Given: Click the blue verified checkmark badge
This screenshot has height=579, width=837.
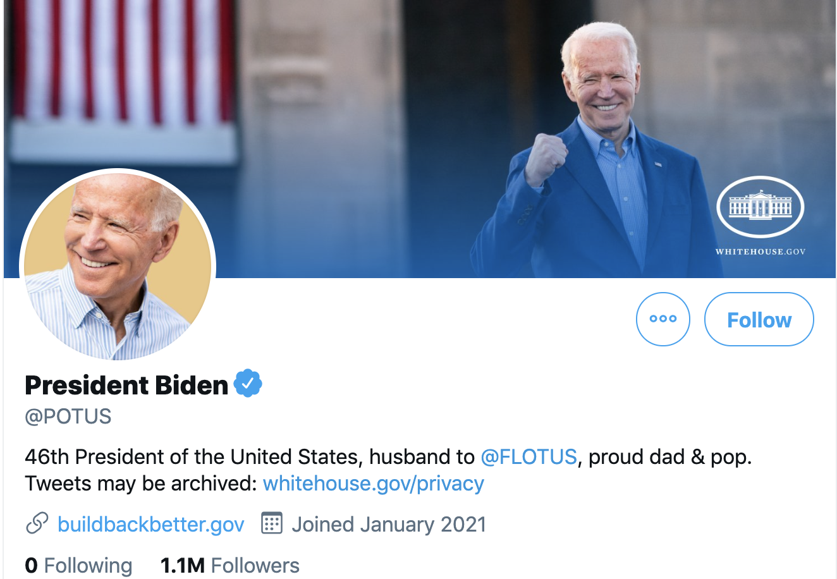Looking at the screenshot, I should click(x=248, y=383).
